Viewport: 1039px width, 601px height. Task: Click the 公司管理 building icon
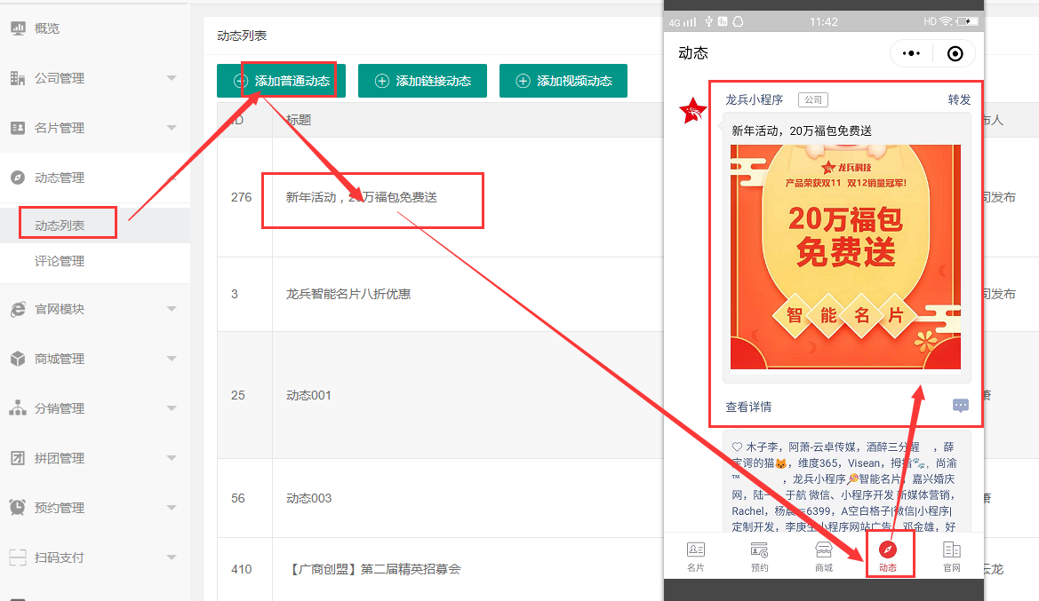click(x=18, y=78)
